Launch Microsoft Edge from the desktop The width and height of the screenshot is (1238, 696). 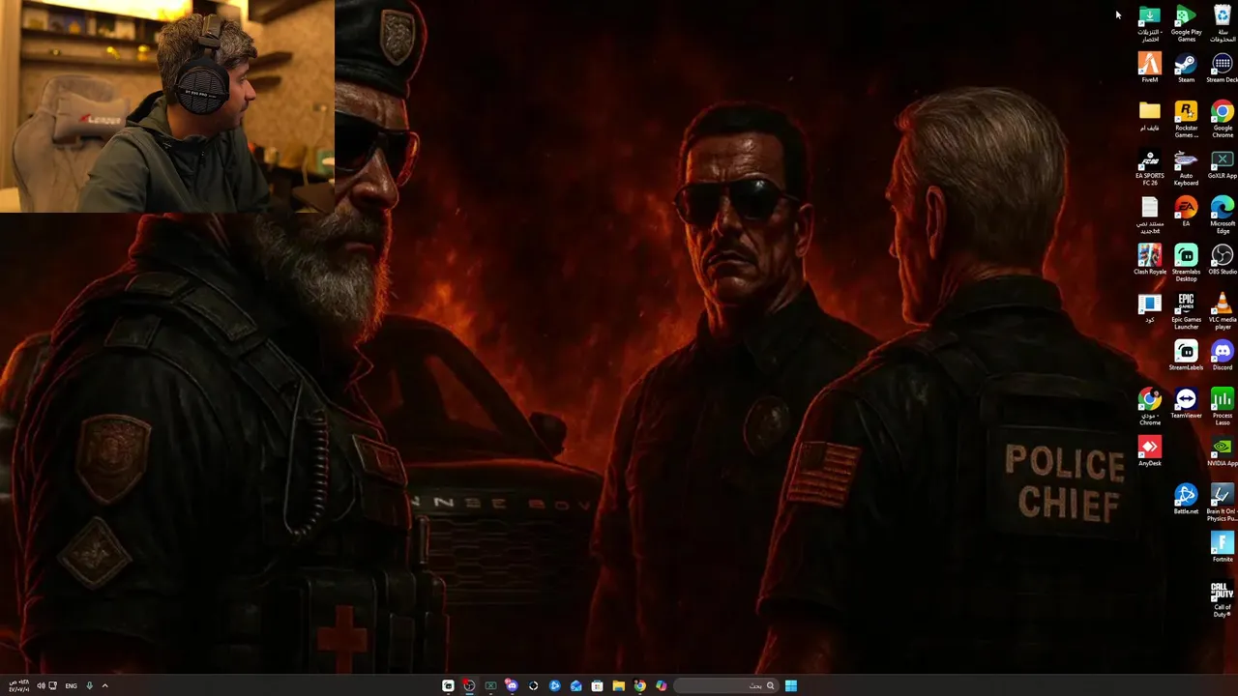coord(1223,215)
